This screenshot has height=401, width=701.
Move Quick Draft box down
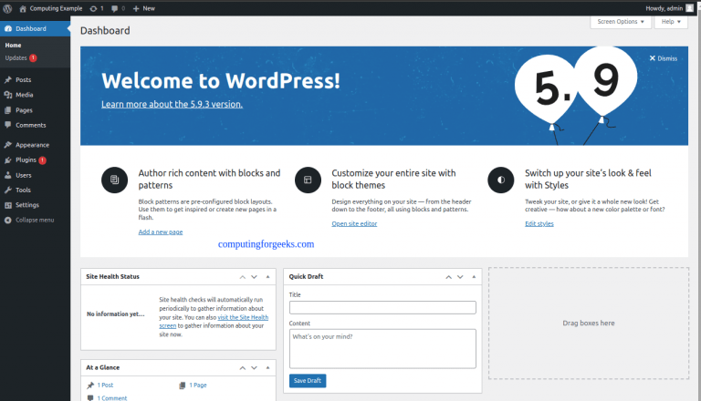pyautogui.click(x=460, y=277)
